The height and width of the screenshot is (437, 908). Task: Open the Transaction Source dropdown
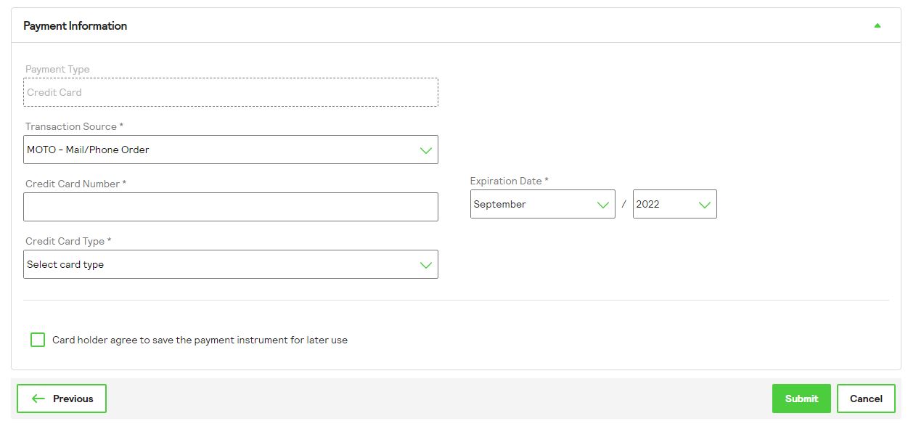tap(230, 150)
